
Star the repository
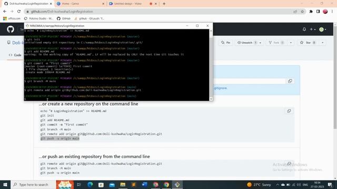(308, 43)
